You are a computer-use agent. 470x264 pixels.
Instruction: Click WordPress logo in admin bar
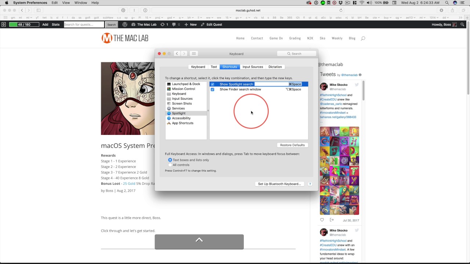(125, 25)
